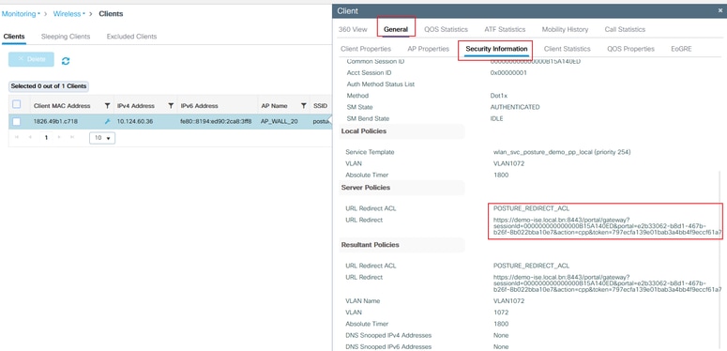Click the Delete button

(x=31, y=59)
